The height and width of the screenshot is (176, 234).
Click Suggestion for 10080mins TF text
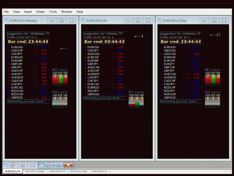pos(28,34)
